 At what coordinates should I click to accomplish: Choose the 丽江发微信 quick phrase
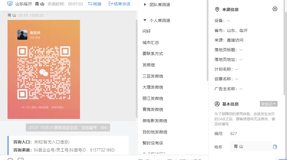pyautogui.click(x=153, y=99)
